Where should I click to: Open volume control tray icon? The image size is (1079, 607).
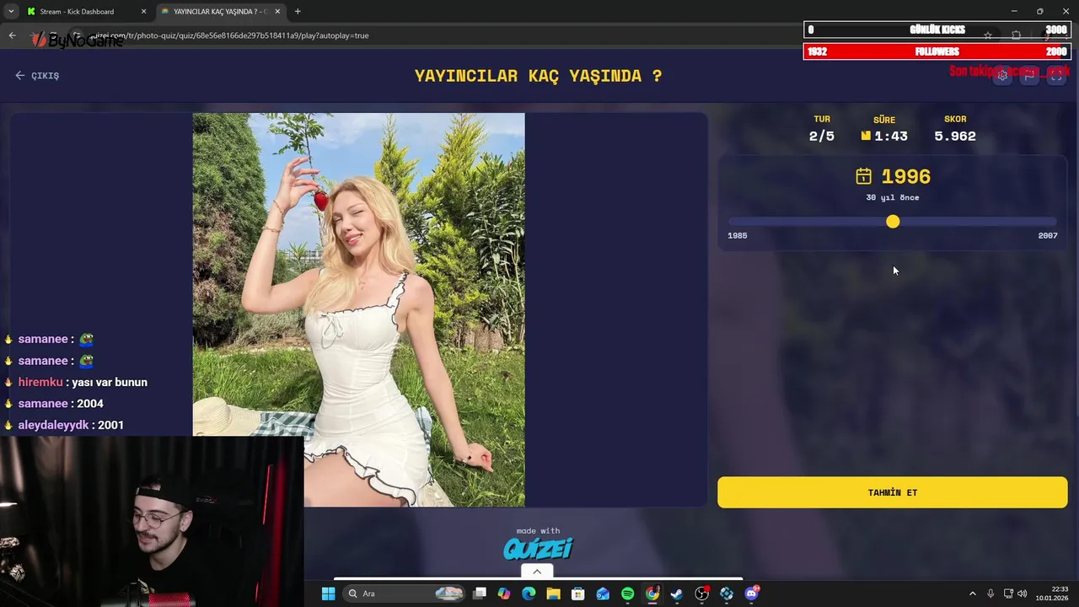[1023, 594]
